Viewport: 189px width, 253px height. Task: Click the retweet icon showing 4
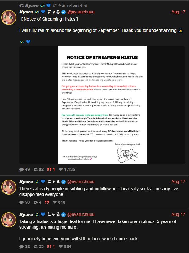(x=35, y=202)
